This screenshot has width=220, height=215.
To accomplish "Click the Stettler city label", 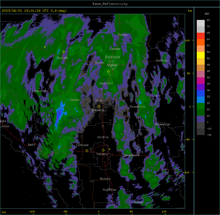I will 162,61.
